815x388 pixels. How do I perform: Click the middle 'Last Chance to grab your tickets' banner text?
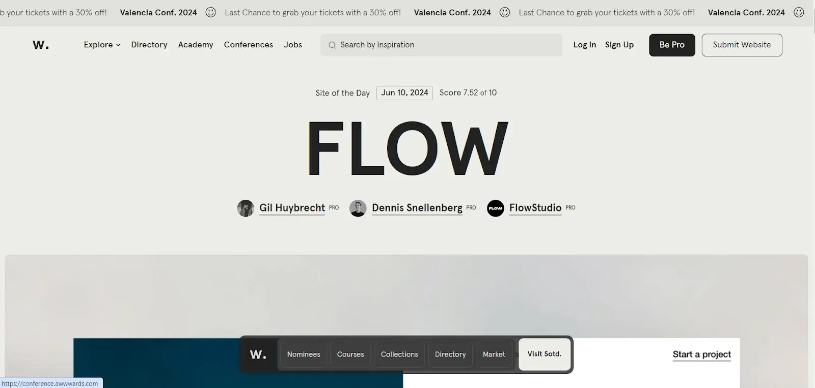pyautogui.click(x=313, y=12)
